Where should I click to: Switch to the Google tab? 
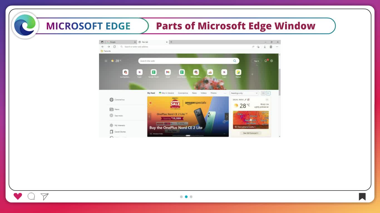(121, 42)
